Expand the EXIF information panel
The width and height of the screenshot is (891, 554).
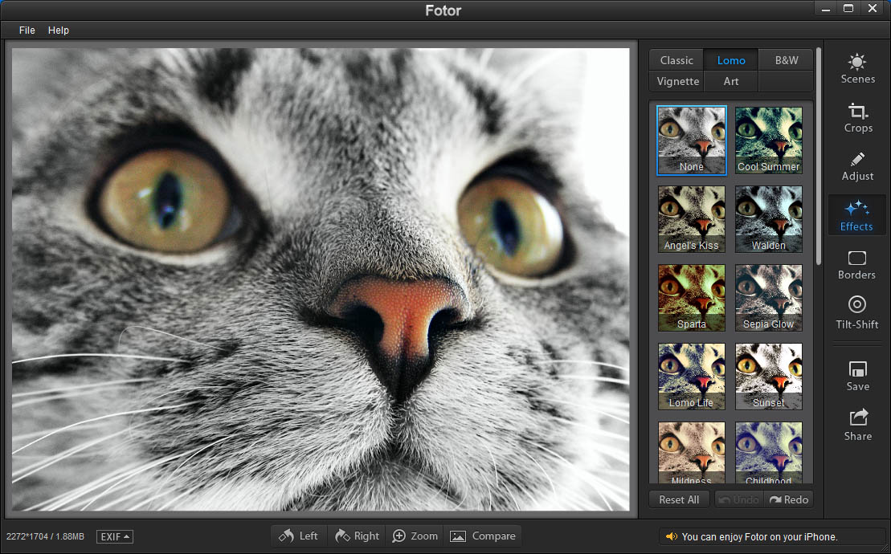coord(114,536)
